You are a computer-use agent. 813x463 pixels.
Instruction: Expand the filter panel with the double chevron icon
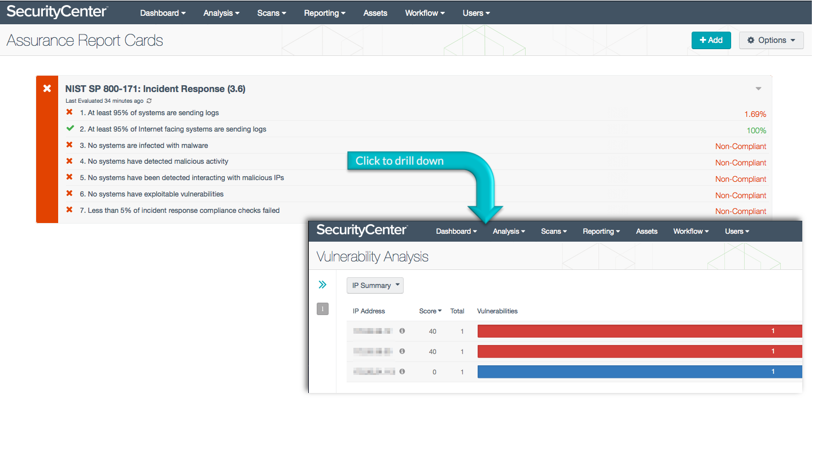coord(322,285)
